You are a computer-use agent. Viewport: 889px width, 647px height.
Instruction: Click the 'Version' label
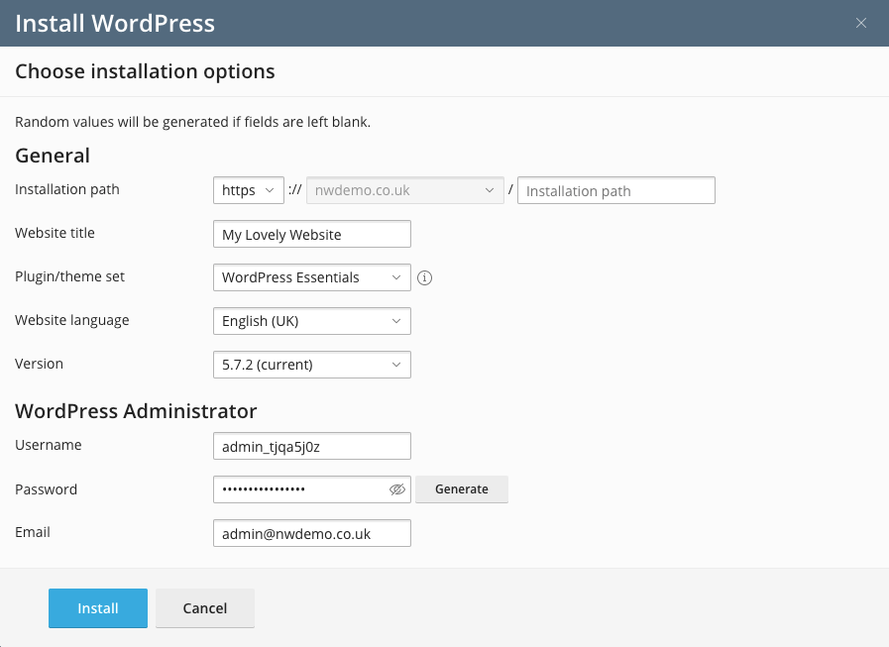[39, 364]
